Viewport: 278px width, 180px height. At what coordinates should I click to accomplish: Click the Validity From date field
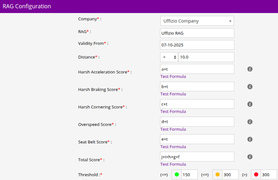coord(197,45)
